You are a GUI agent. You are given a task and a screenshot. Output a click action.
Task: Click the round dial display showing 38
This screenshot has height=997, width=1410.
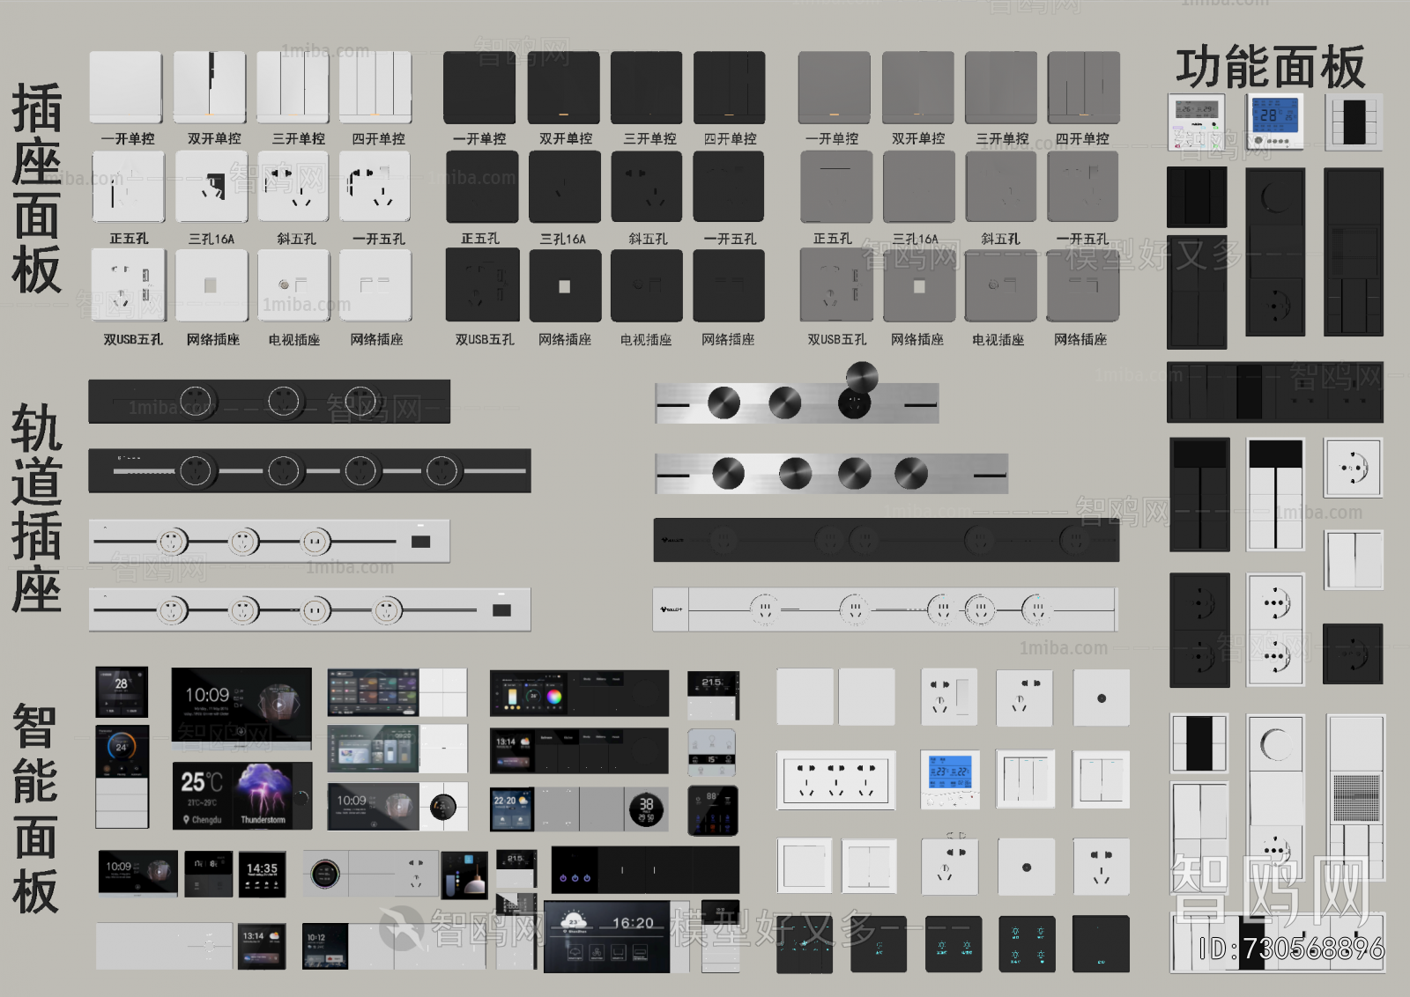tap(646, 809)
